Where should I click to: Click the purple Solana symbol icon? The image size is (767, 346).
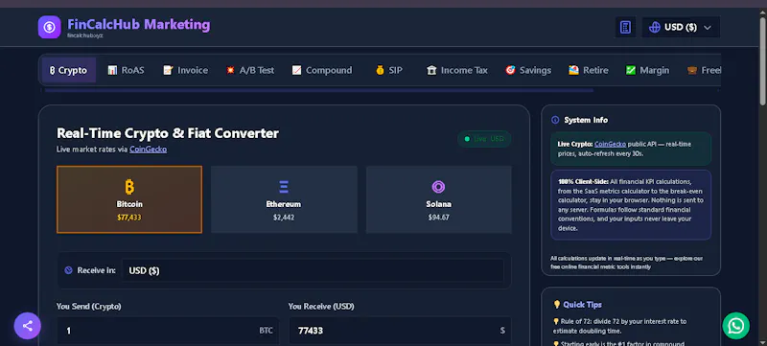pos(438,187)
